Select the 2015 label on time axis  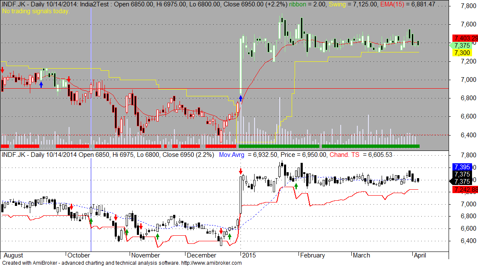coord(249,255)
